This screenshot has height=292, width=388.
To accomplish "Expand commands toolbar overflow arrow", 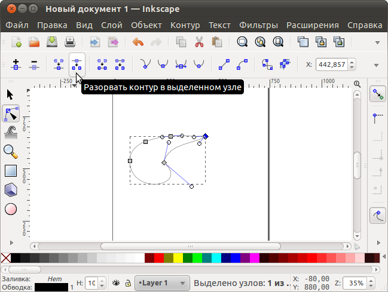I will pos(377,42).
